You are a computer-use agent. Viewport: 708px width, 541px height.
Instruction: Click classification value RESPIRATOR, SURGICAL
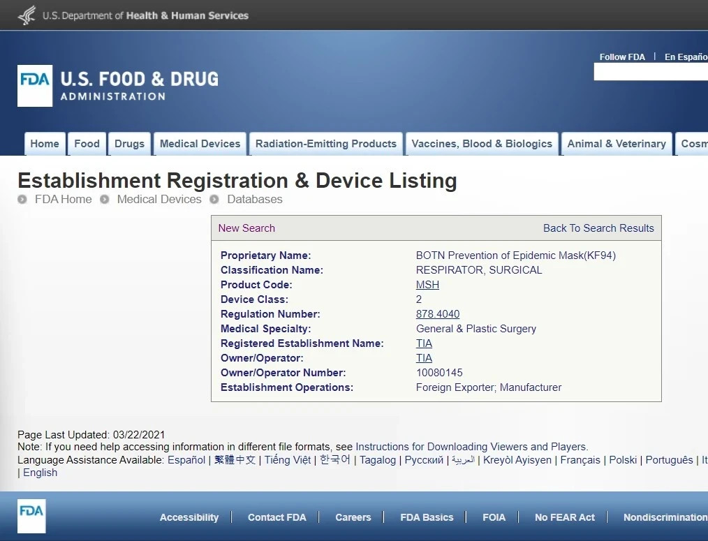click(479, 270)
